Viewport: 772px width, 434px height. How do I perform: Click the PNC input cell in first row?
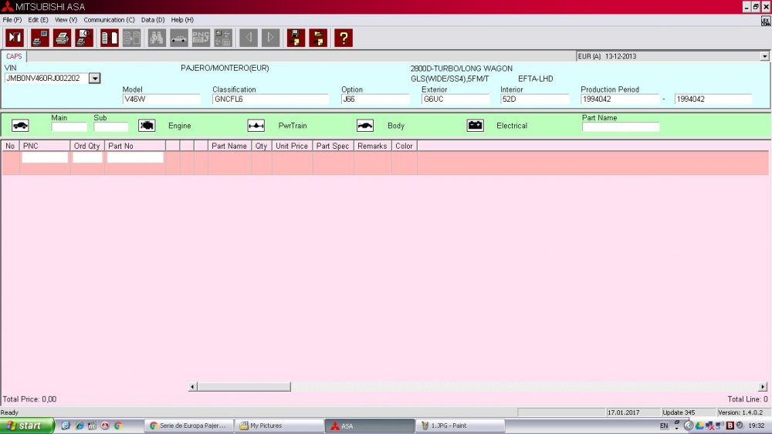pyautogui.click(x=45, y=157)
